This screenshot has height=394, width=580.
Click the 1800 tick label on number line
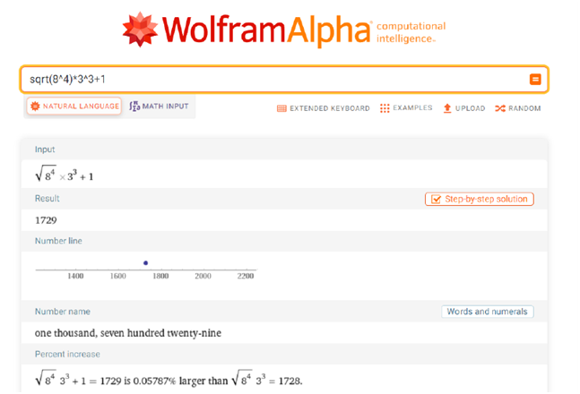tap(160, 276)
